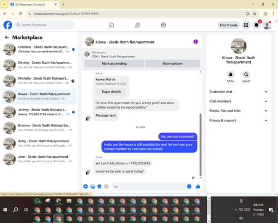Mute the conversation with bell icon
The image size is (278, 223).
pos(230,75)
